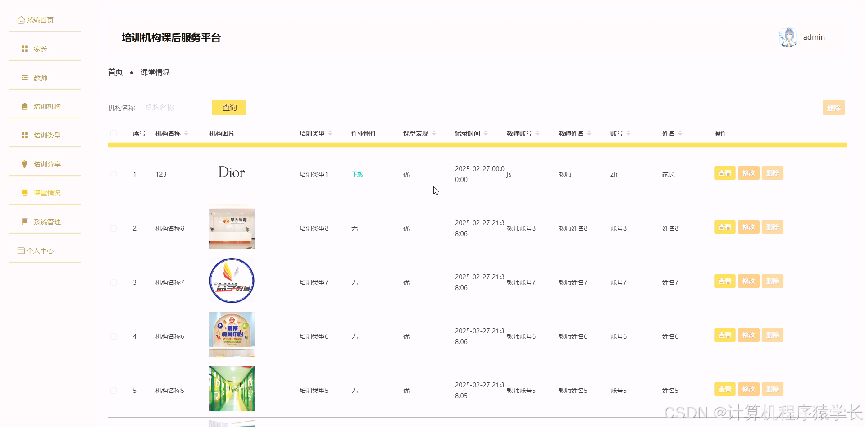Viewport: 865px width, 427px height.
Task: Click 删除 for the 123 row
Action: (773, 173)
